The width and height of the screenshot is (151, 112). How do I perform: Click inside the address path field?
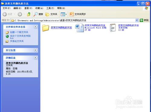(75, 20)
